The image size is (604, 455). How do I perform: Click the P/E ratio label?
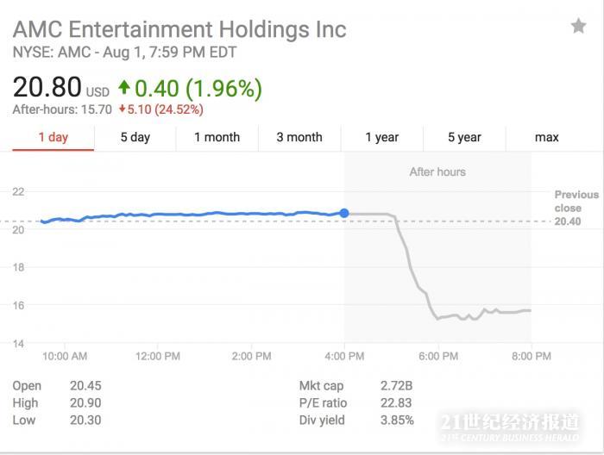pyautogui.click(x=323, y=403)
